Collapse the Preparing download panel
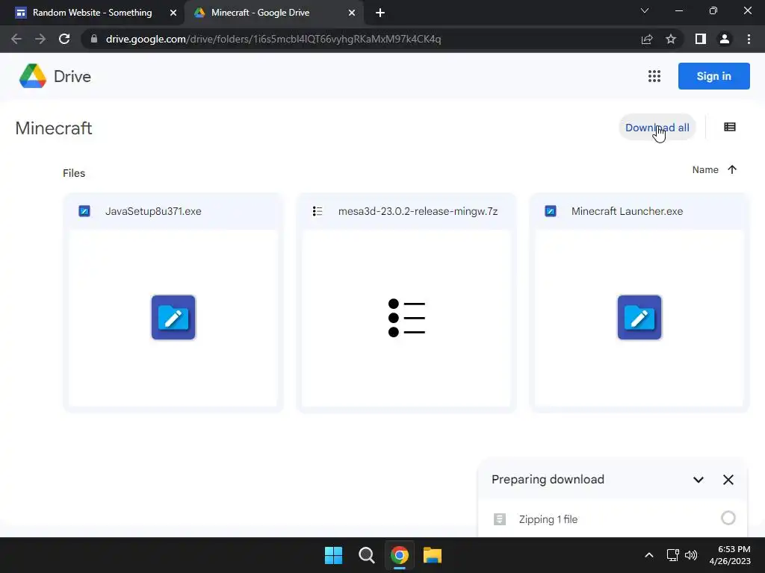The image size is (765, 573). point(699,480)
